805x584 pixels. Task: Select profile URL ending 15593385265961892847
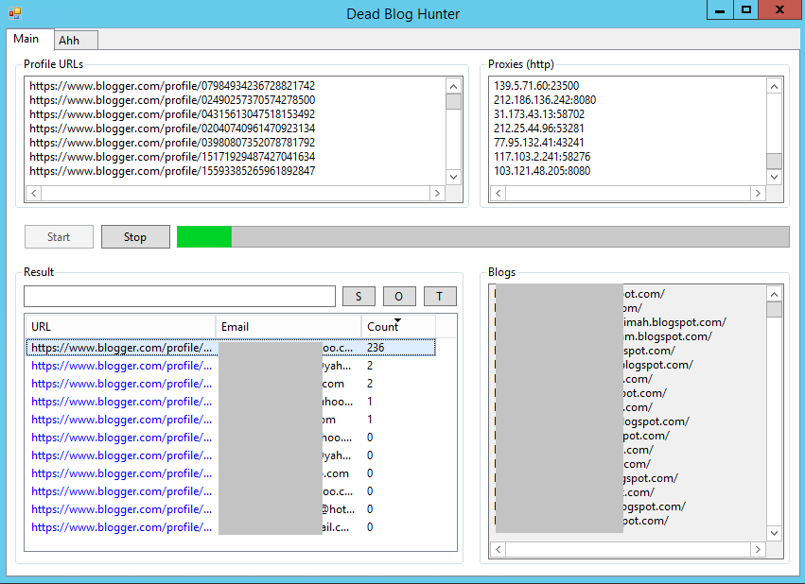coord(172,171)
